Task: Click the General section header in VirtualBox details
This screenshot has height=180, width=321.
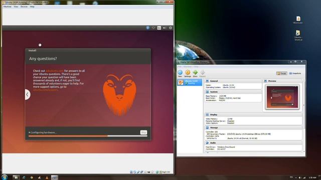Action: coord(233,81)
